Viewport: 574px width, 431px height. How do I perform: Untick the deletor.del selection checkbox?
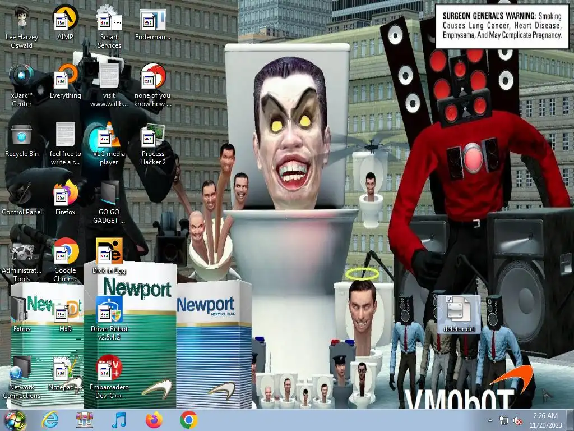coord(449,300)
